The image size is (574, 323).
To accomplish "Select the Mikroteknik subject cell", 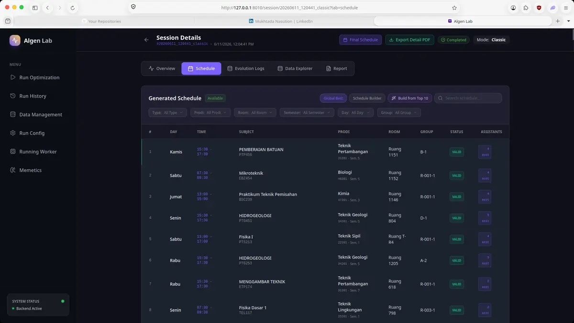I will click(x=251, y=175).
